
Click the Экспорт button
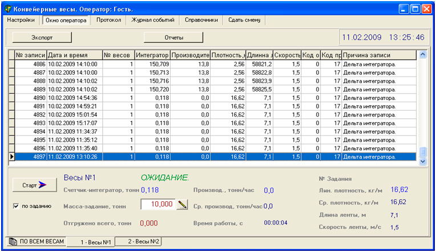pyautogui.click(x=42, y=38)
